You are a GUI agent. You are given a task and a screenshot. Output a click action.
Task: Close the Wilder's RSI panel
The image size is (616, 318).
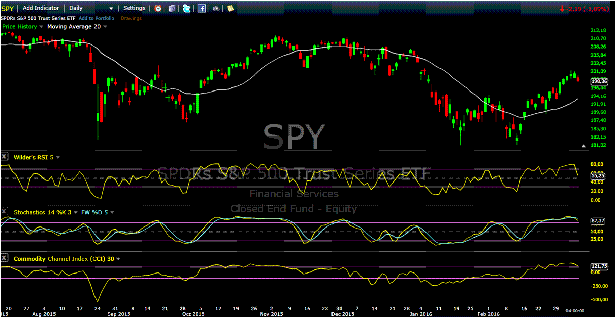[4, 157]
